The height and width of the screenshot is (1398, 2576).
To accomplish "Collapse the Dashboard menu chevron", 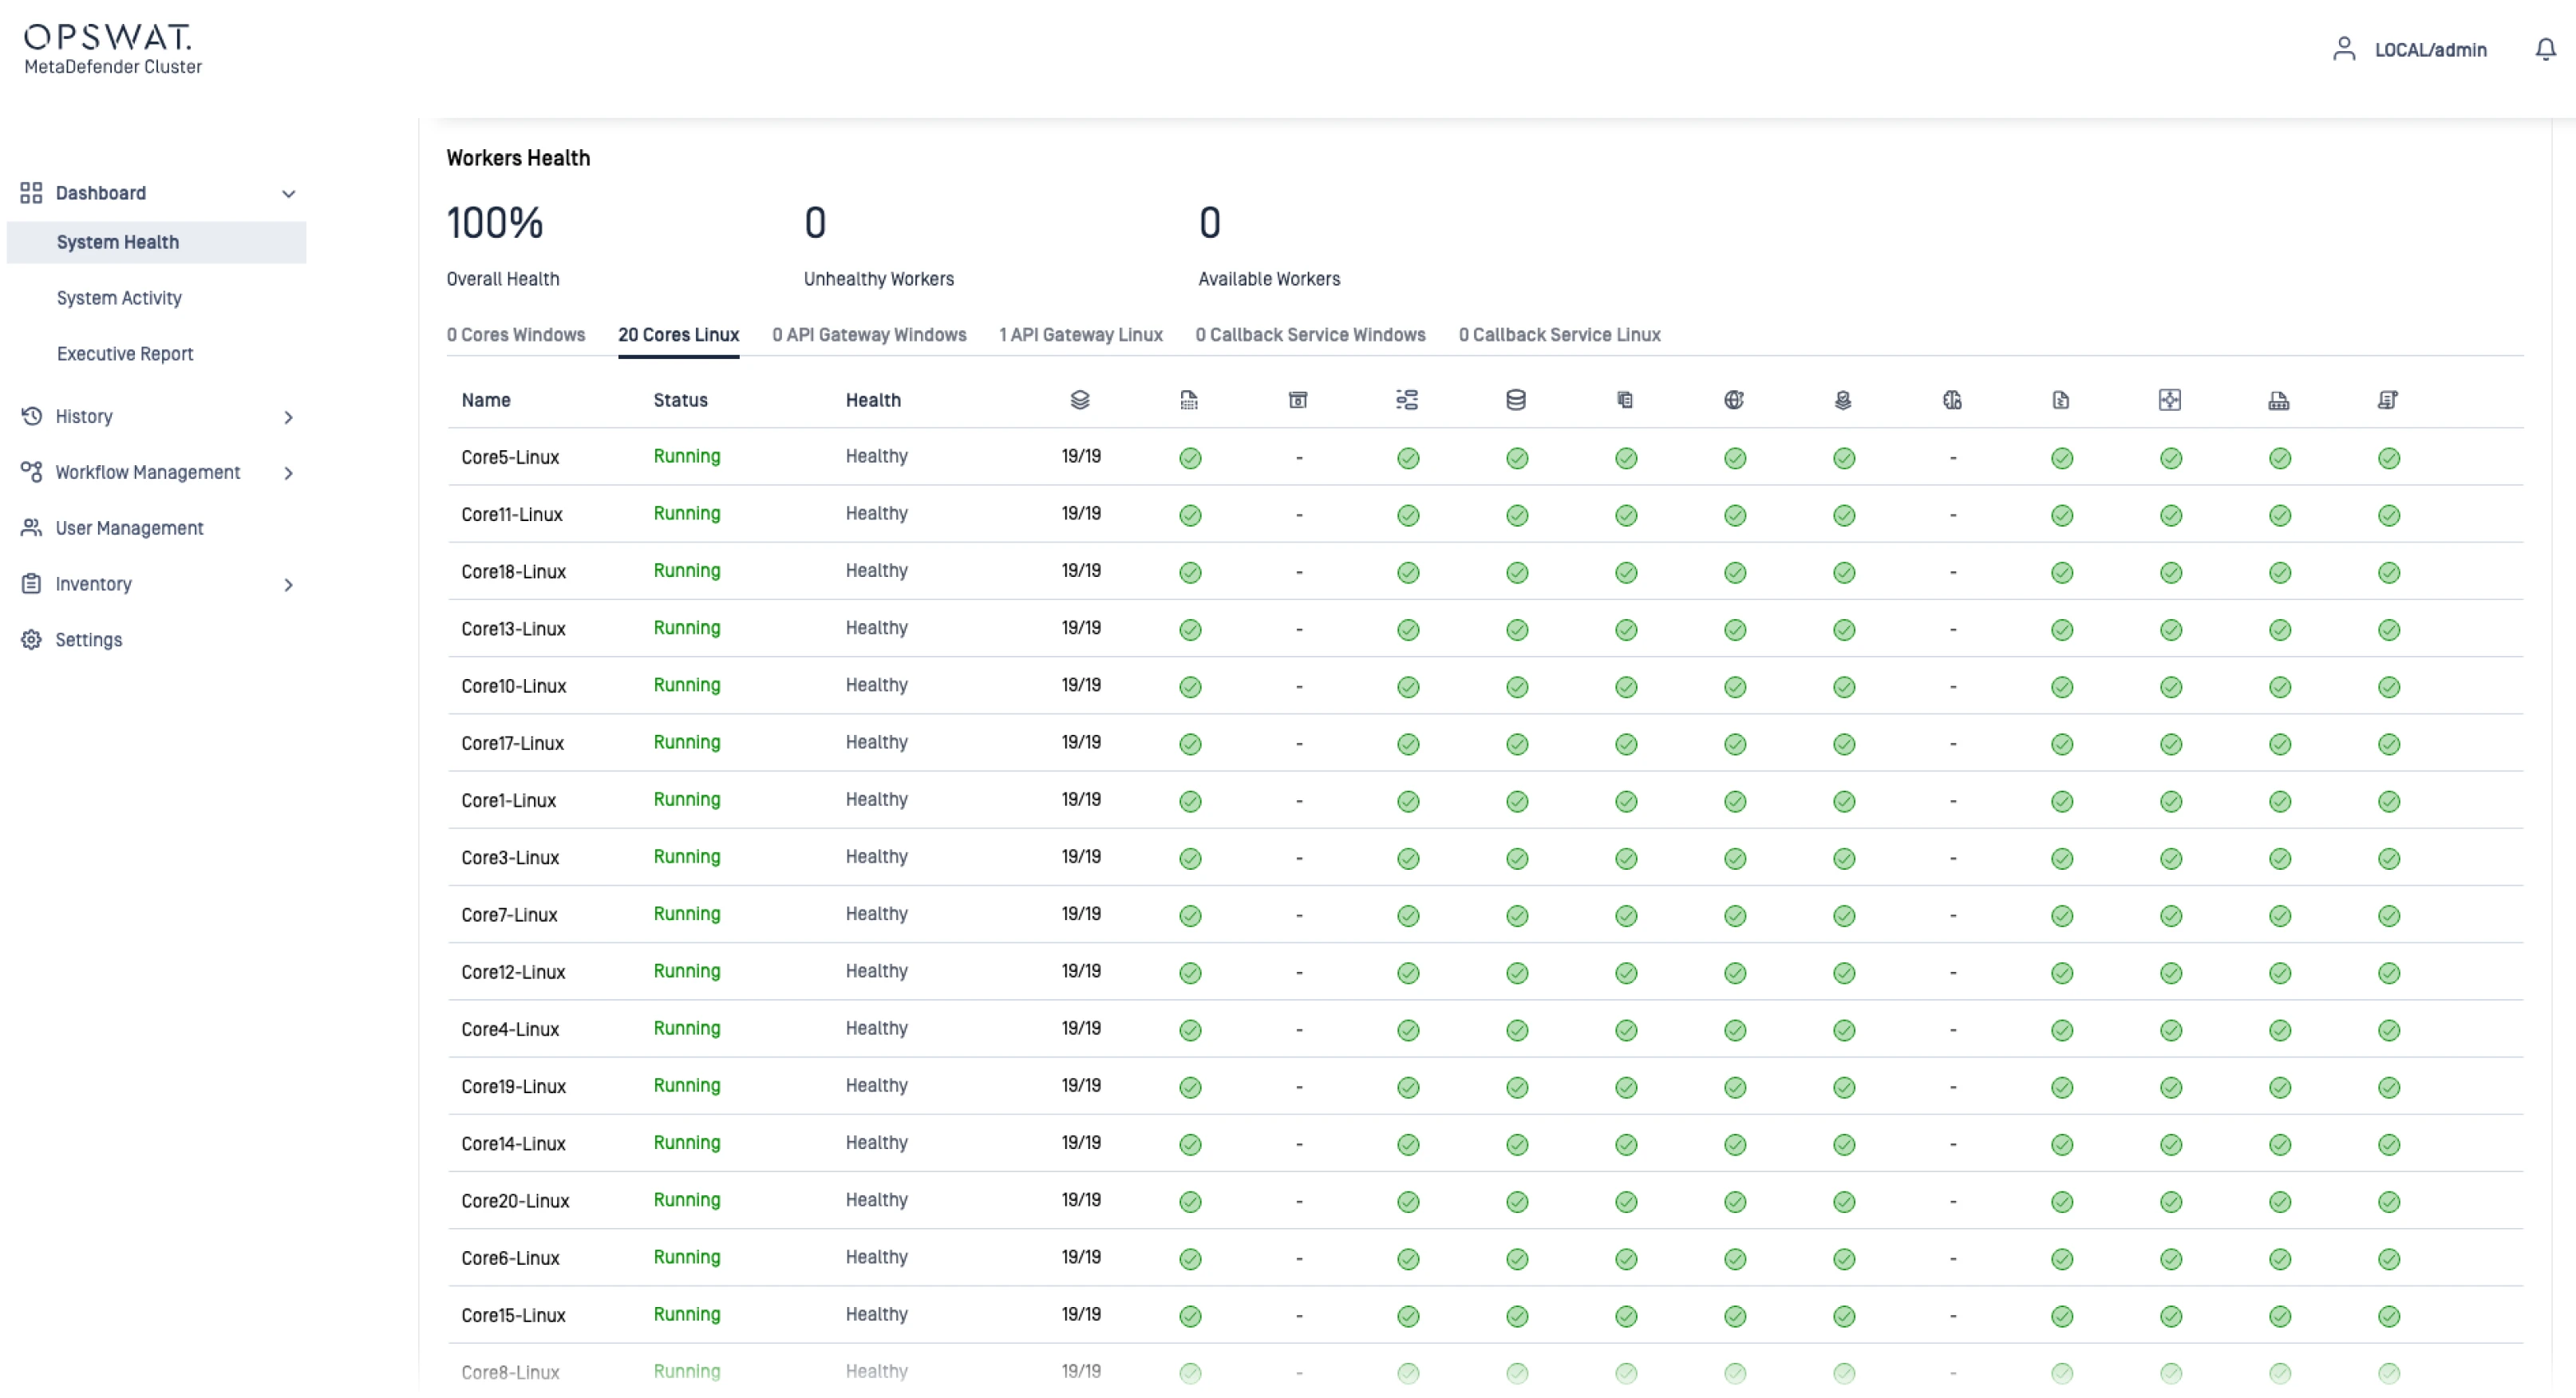I will coord(288,194).
